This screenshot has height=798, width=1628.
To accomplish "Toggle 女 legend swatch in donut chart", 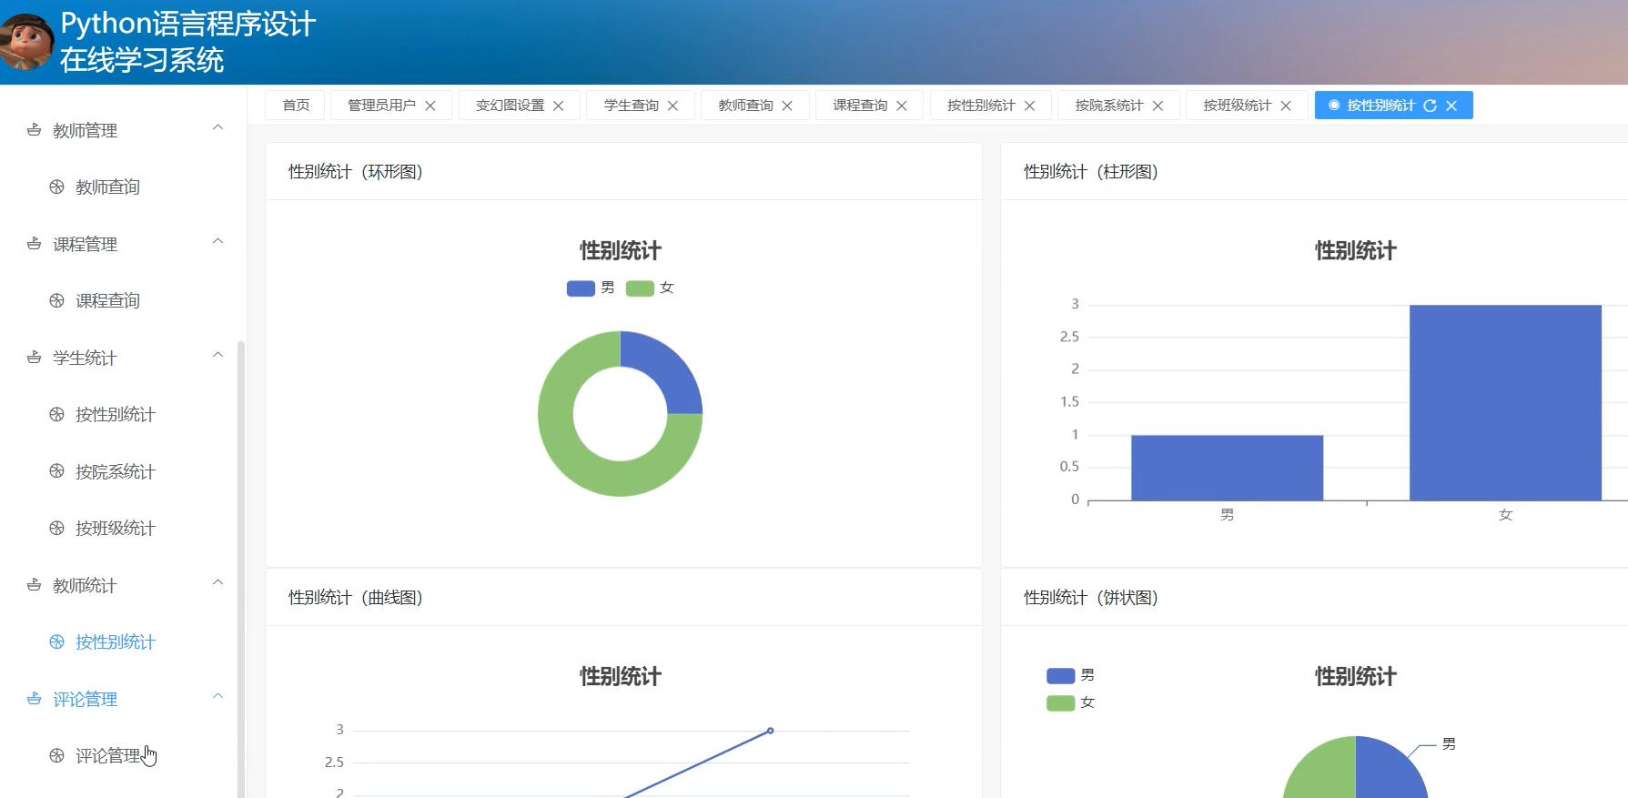I will tap(640, 288).
